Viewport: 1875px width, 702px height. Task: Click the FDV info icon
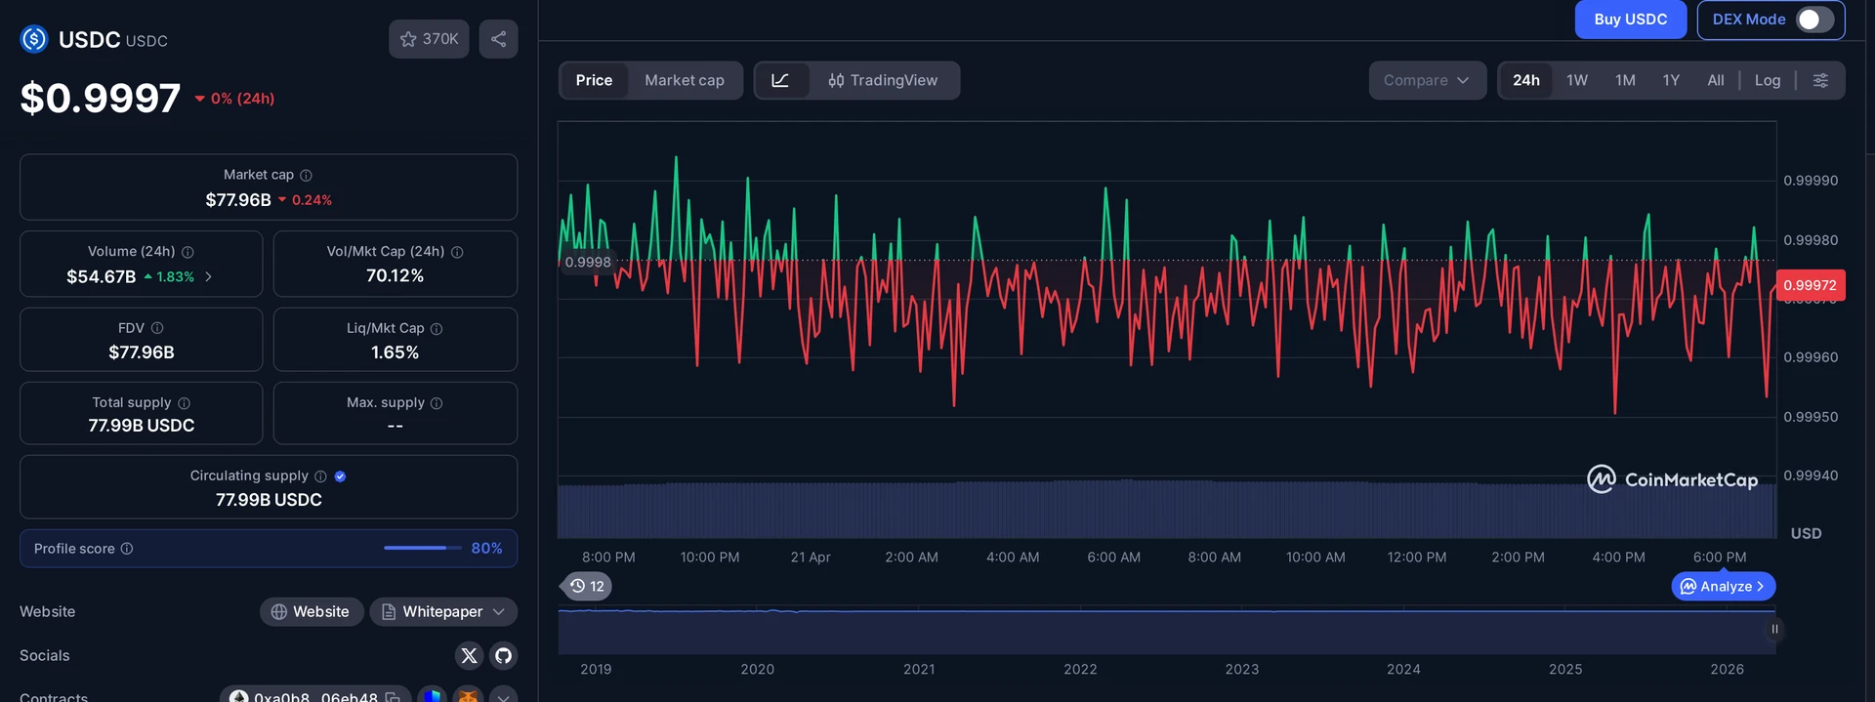(x=157, y=328)
